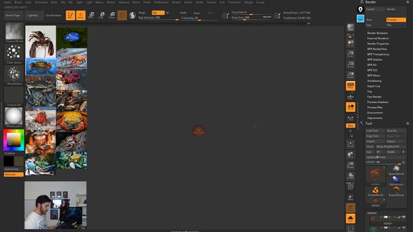Screen dimensions: 413x232
Task: Click the light bulb icon
Action: [360, 10]
